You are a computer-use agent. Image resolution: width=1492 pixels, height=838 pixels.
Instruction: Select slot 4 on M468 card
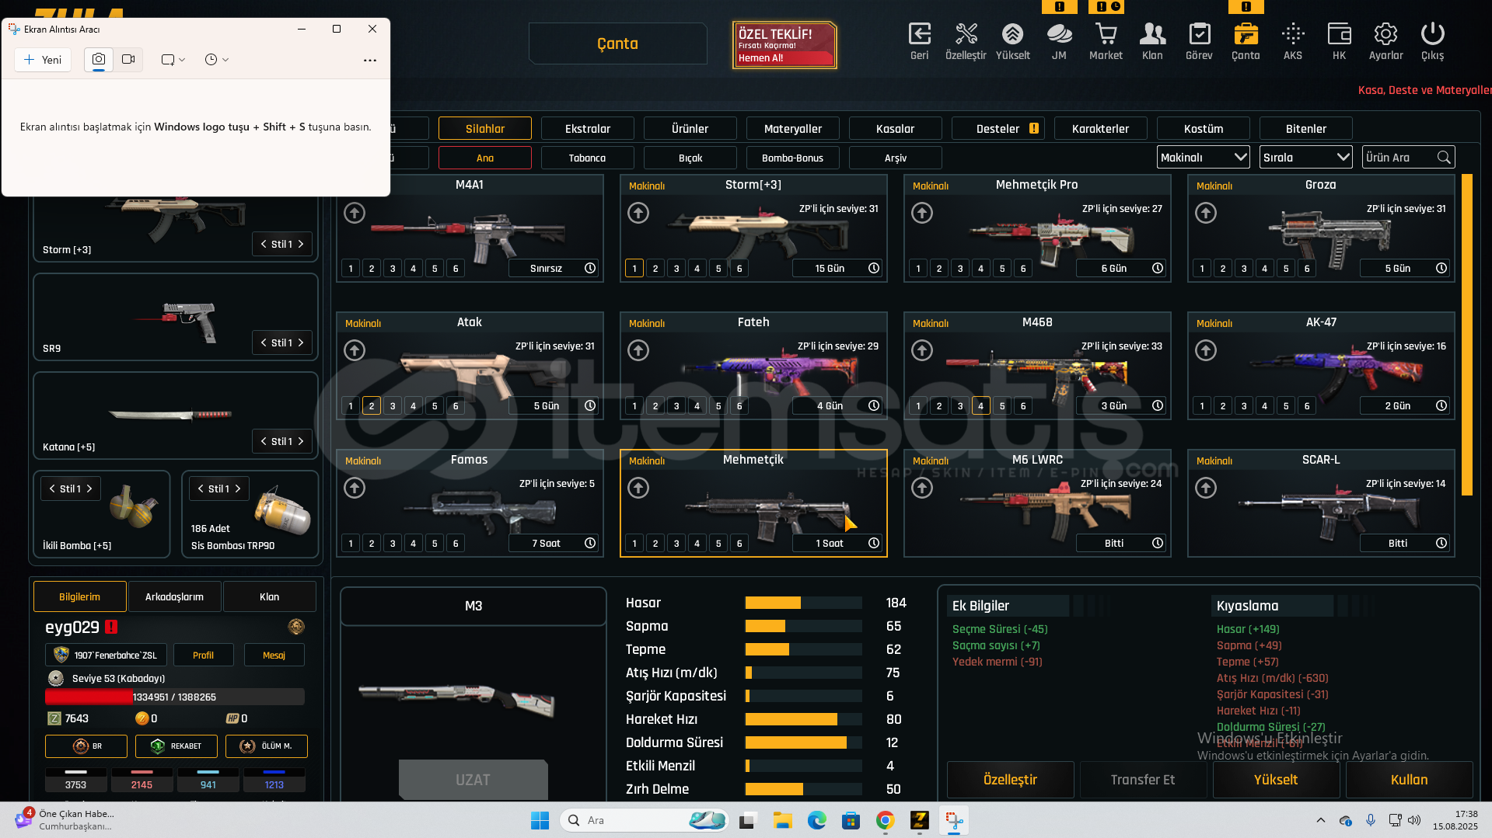(981, 405)
